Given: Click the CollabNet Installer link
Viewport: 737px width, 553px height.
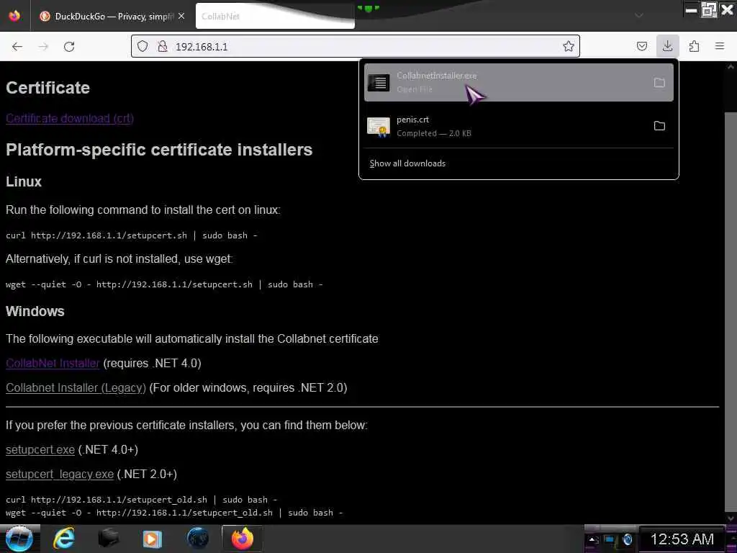Looking at the screenshot, I should pos(53,363).
